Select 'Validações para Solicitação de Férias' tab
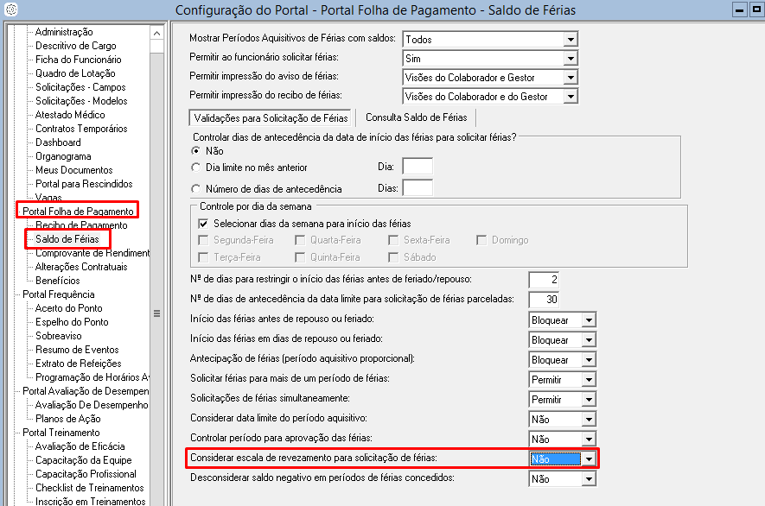 [x=271, y=117]
